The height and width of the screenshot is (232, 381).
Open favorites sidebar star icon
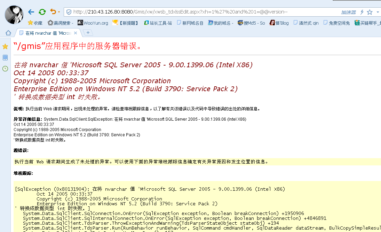5,46
